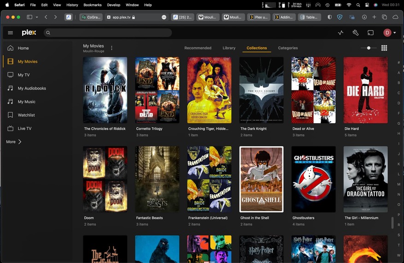Open the Bookmarks menu
This screenshot has height=263, width=404.
(x=93, y=5)
